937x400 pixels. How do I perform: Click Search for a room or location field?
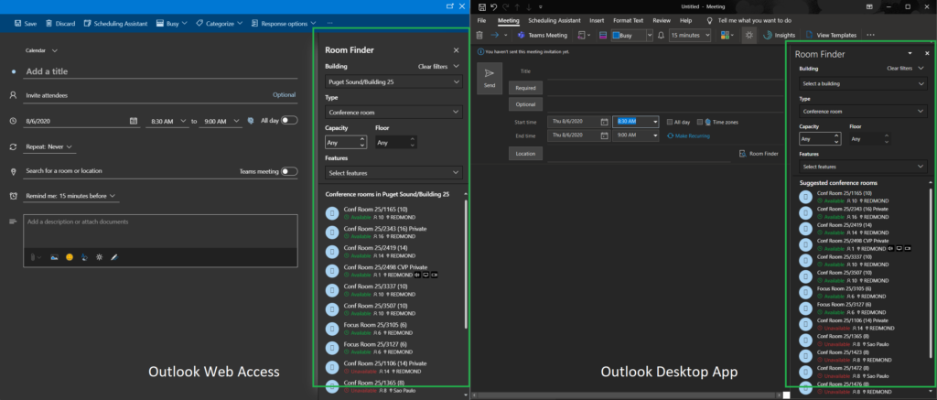128,171
